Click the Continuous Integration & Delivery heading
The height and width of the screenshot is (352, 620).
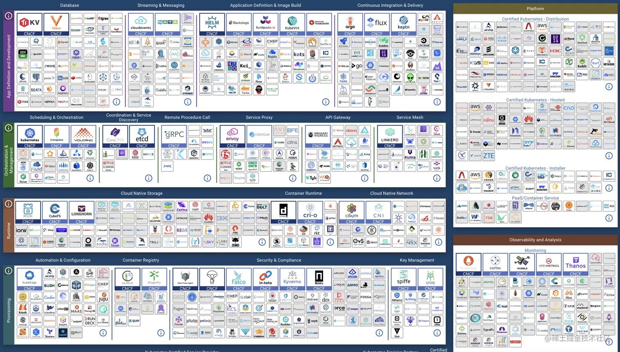[390, 5]
